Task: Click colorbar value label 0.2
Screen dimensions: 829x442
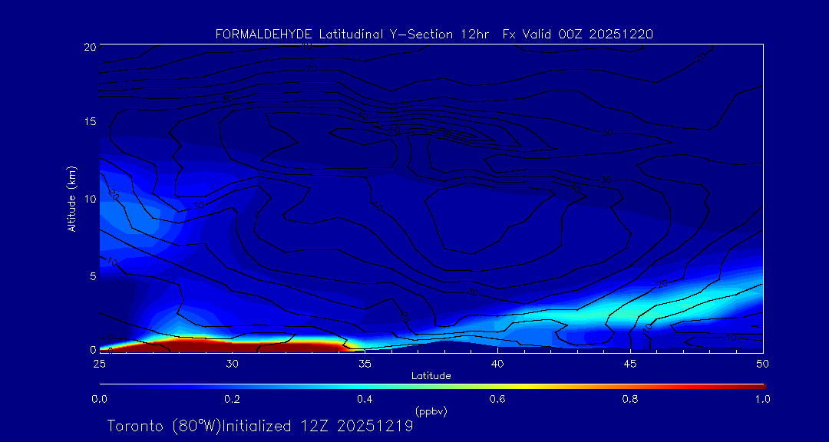Action: tap(232, 399)
